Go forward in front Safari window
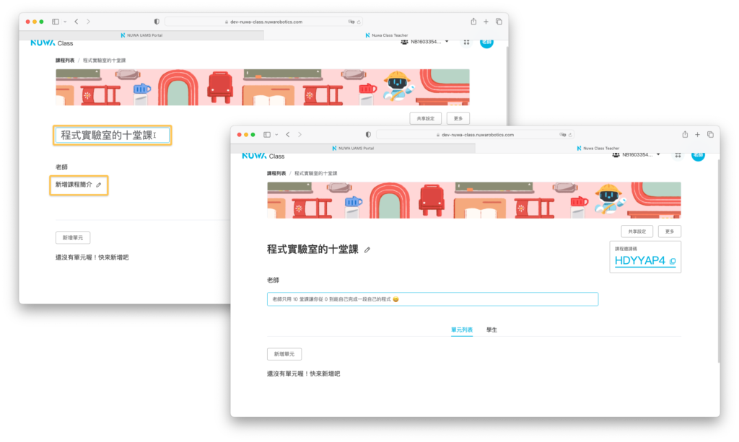Screen dimensions: 739x442 coord(299,135)
